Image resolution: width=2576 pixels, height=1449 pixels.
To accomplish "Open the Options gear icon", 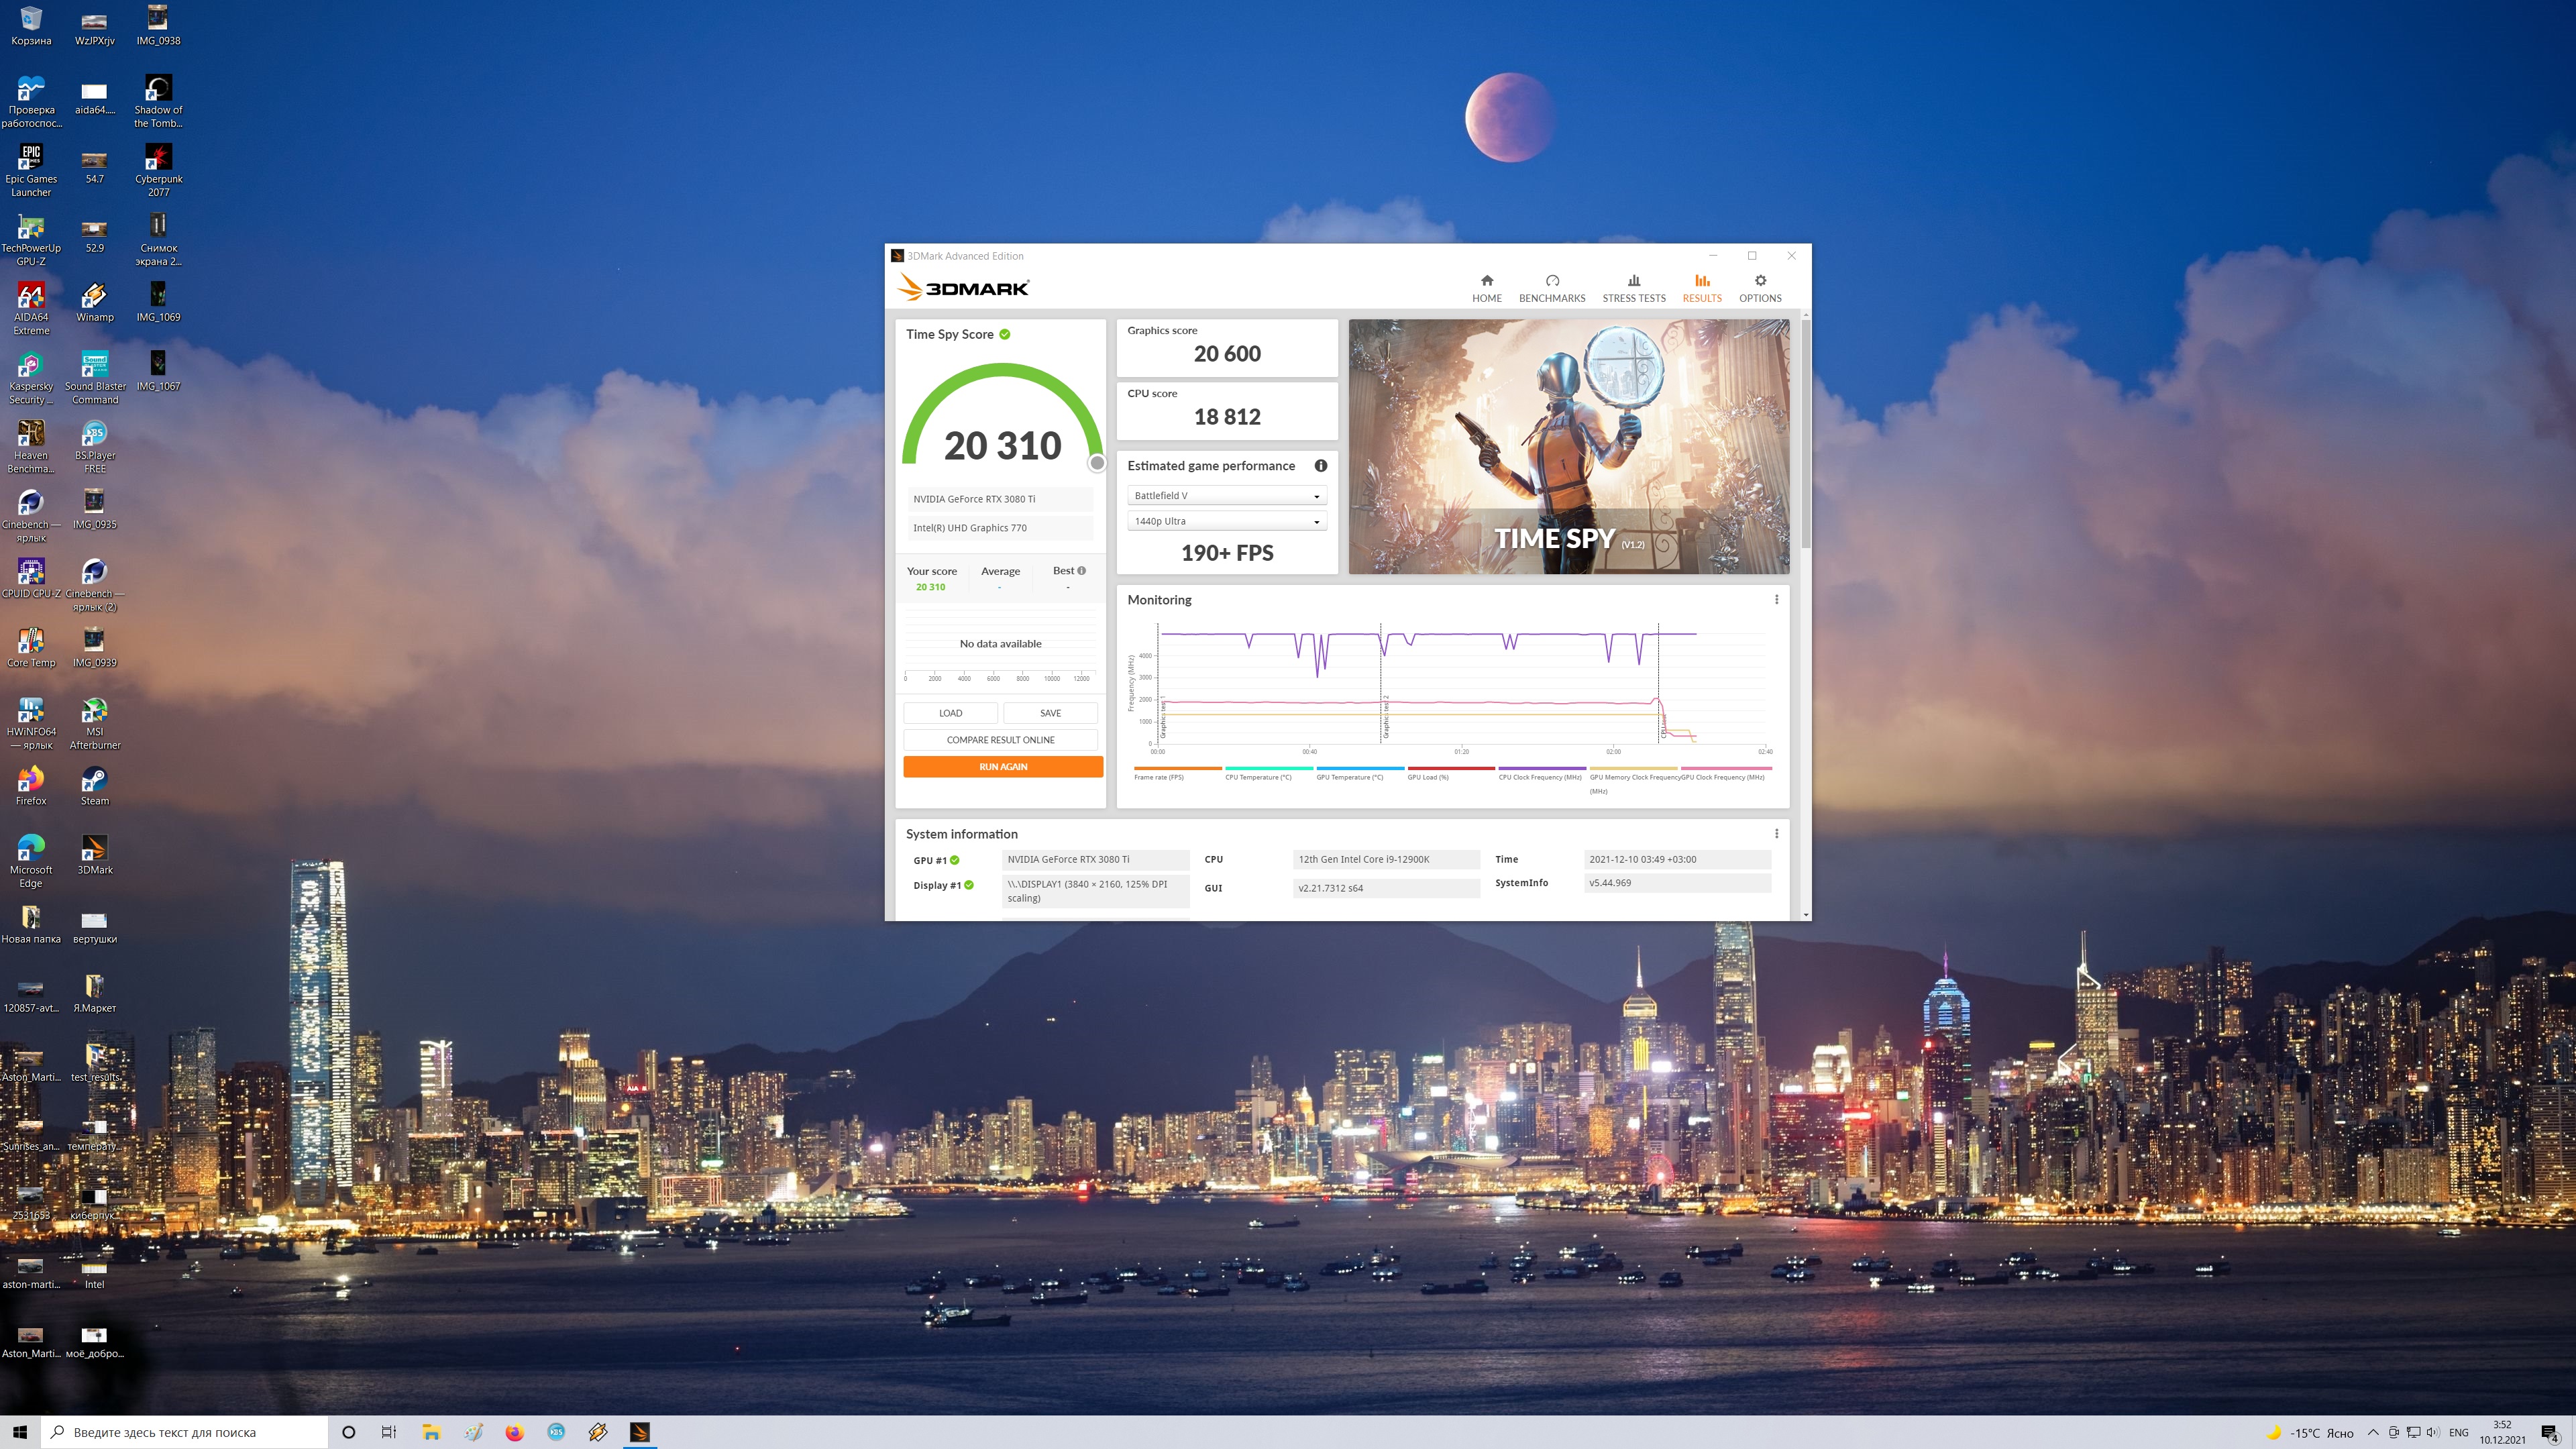I will tap(1760, 281).
